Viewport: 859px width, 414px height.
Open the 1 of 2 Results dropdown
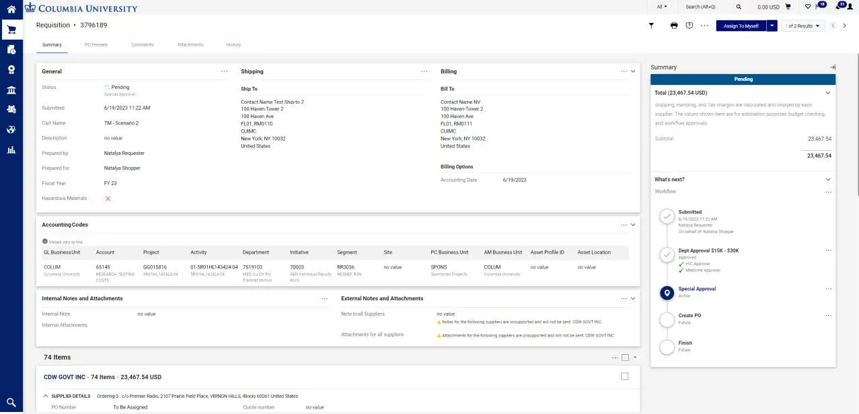pyautogui.click(x=804, y=26)
